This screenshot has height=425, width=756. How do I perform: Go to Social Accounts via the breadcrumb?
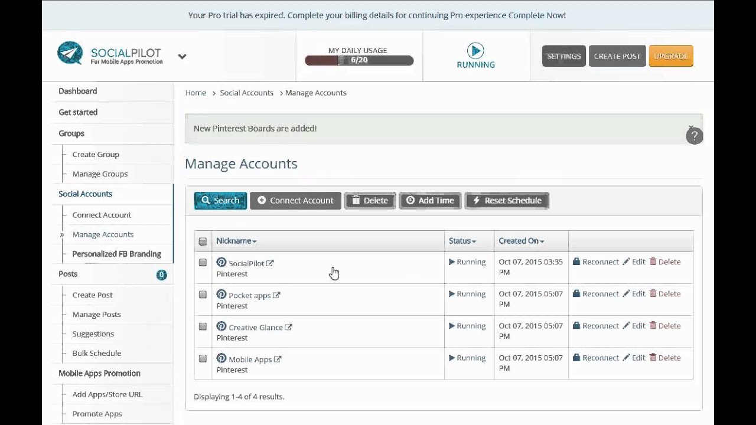pyautogui.click(x=246, y=93)
